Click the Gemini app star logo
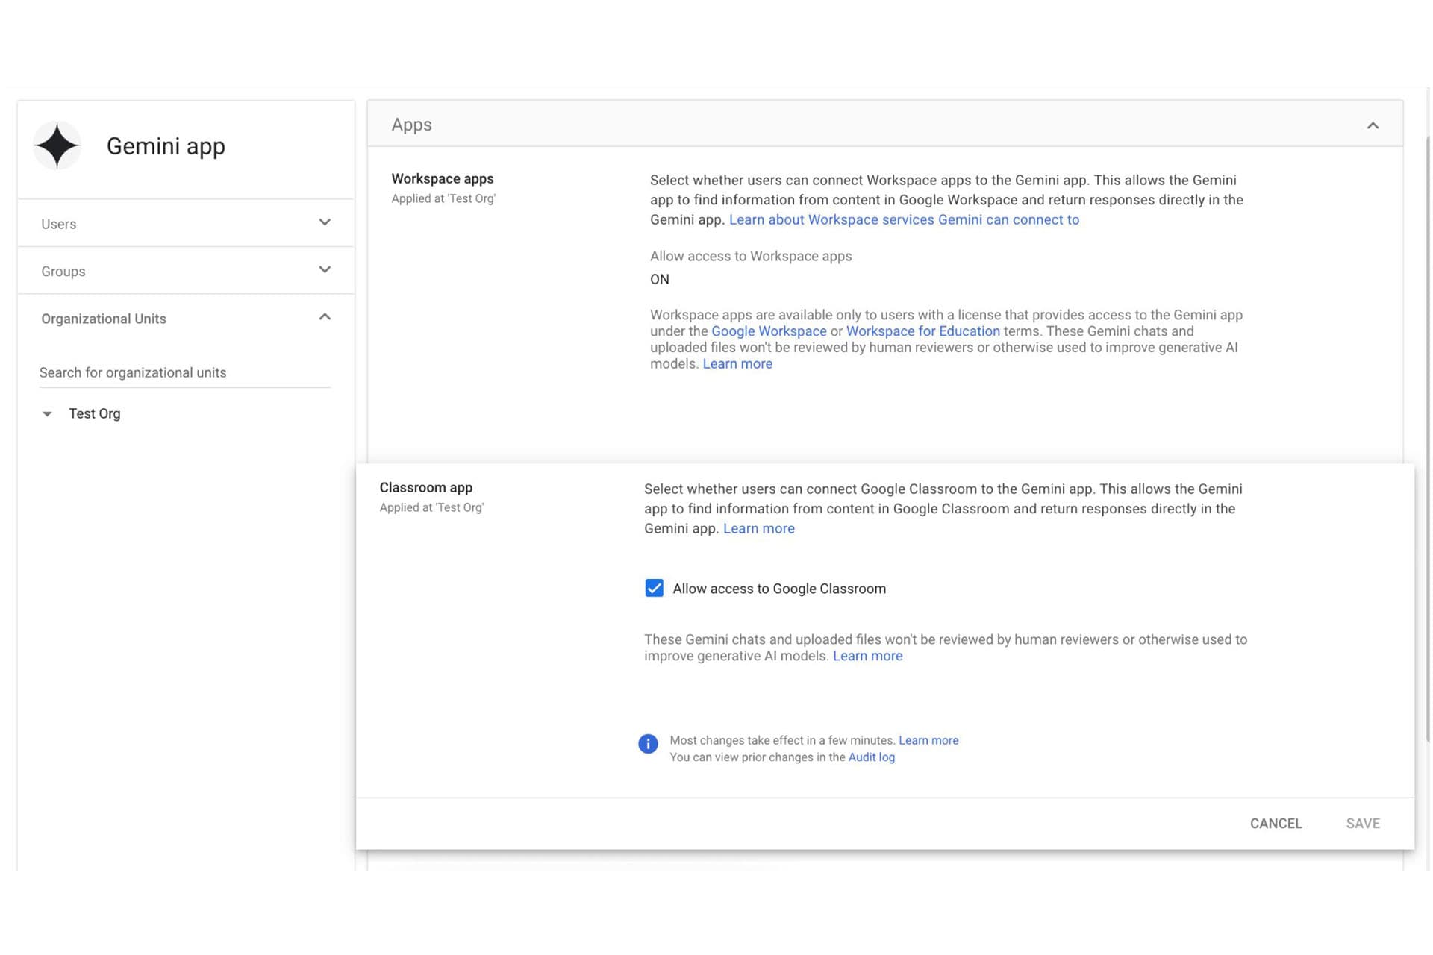The width and height of the screenshot is (1433, 955). pyautogui.click(x=57, y=145)
